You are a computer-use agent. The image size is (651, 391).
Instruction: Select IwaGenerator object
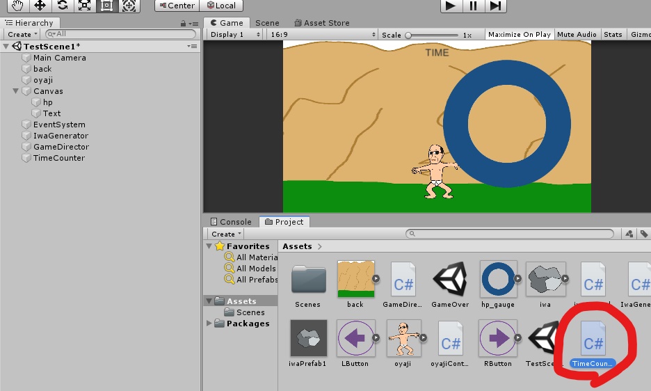coord(61,136)
